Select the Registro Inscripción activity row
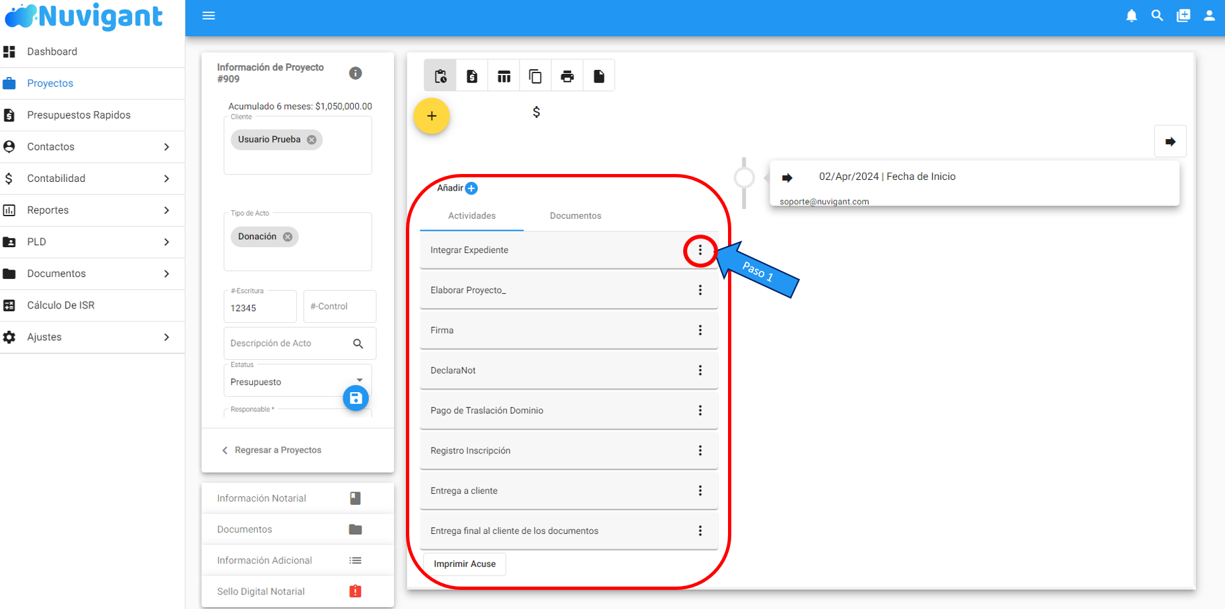The width and height of the screenshot is (1225, 609). [569, 451]
